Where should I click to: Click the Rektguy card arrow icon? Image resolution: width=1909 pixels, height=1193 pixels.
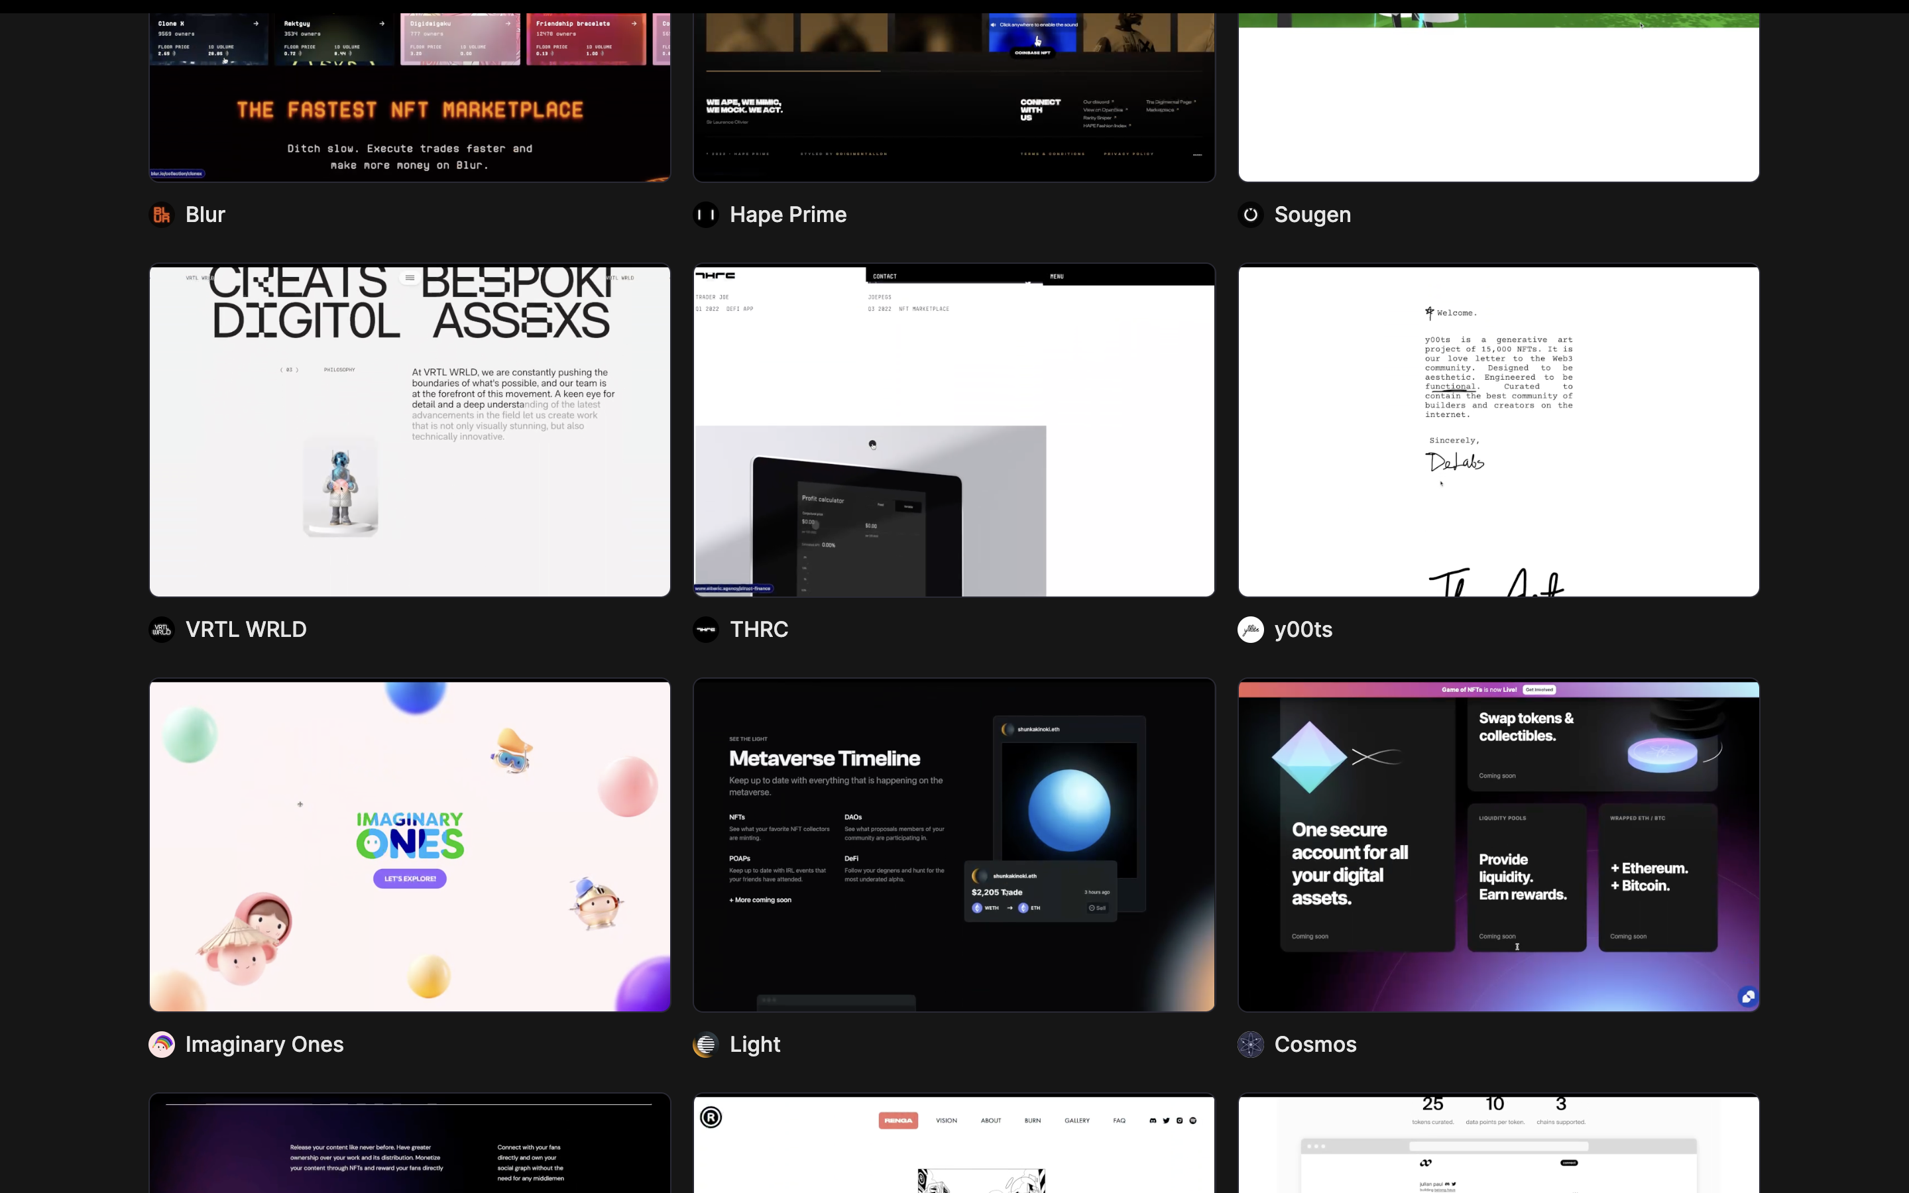tap(382, 24)
